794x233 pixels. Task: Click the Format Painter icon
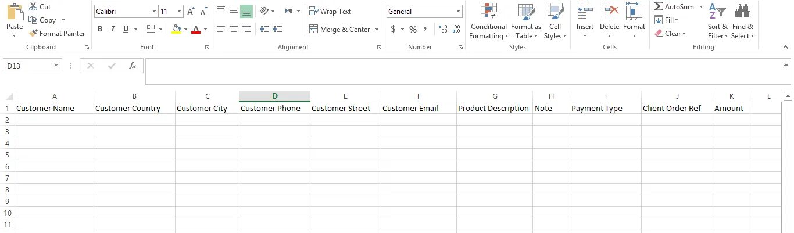(x=33, y=34)
